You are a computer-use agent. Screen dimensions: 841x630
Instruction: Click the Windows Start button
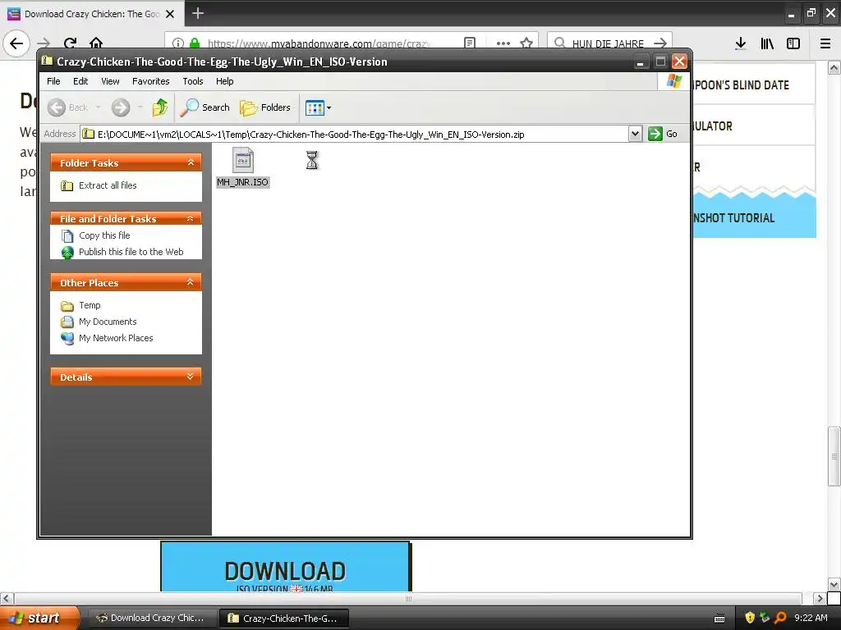[39, 618]
